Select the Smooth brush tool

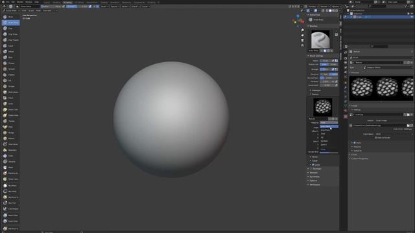pyautogui.click(x=10, y=69)
